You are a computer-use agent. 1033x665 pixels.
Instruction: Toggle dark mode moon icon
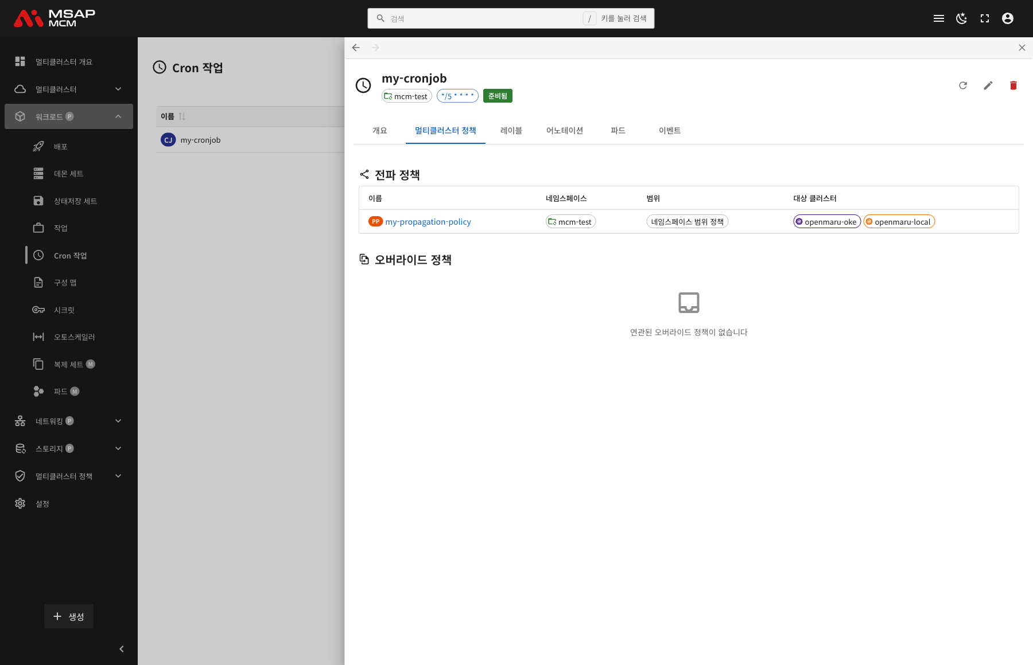(962, 18)
